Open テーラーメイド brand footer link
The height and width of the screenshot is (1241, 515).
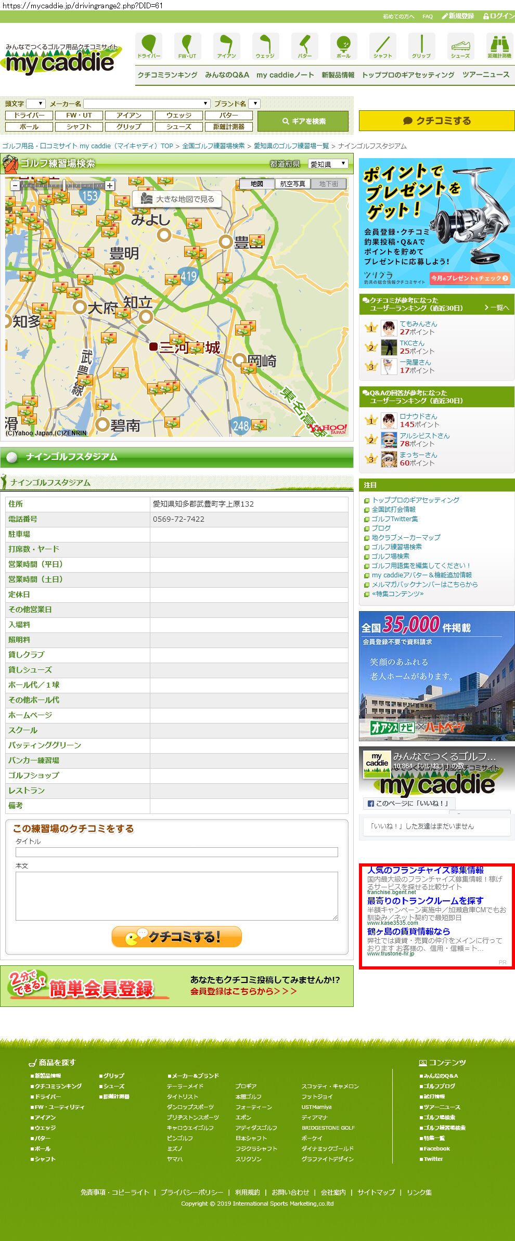[185, 1086]
